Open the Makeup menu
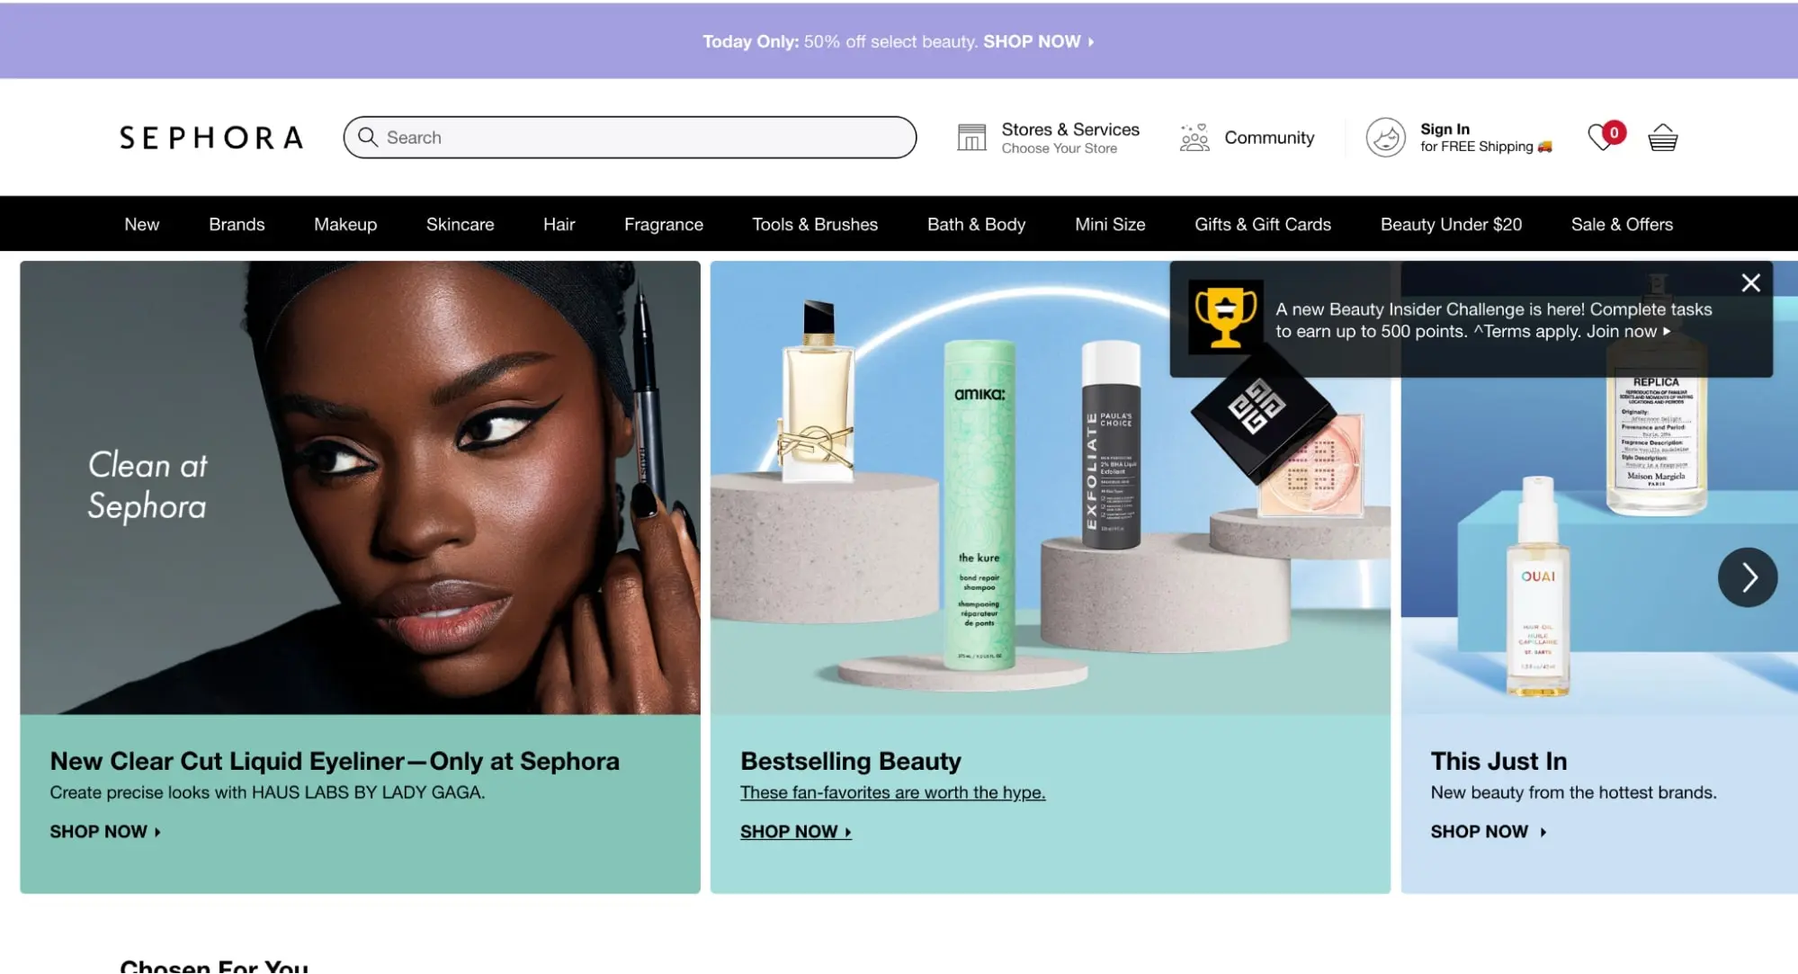The height and width of the screenshot is (974, 1798). [x=345, y=224]
